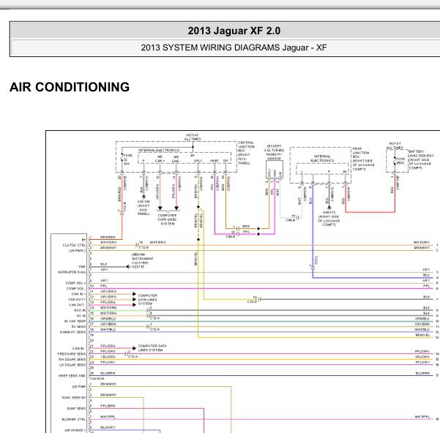Click the "COMPUTER DATA LINES SYSTEM" label beside pin 21
This screenshot has width=440, height=433.
(152, 348)
